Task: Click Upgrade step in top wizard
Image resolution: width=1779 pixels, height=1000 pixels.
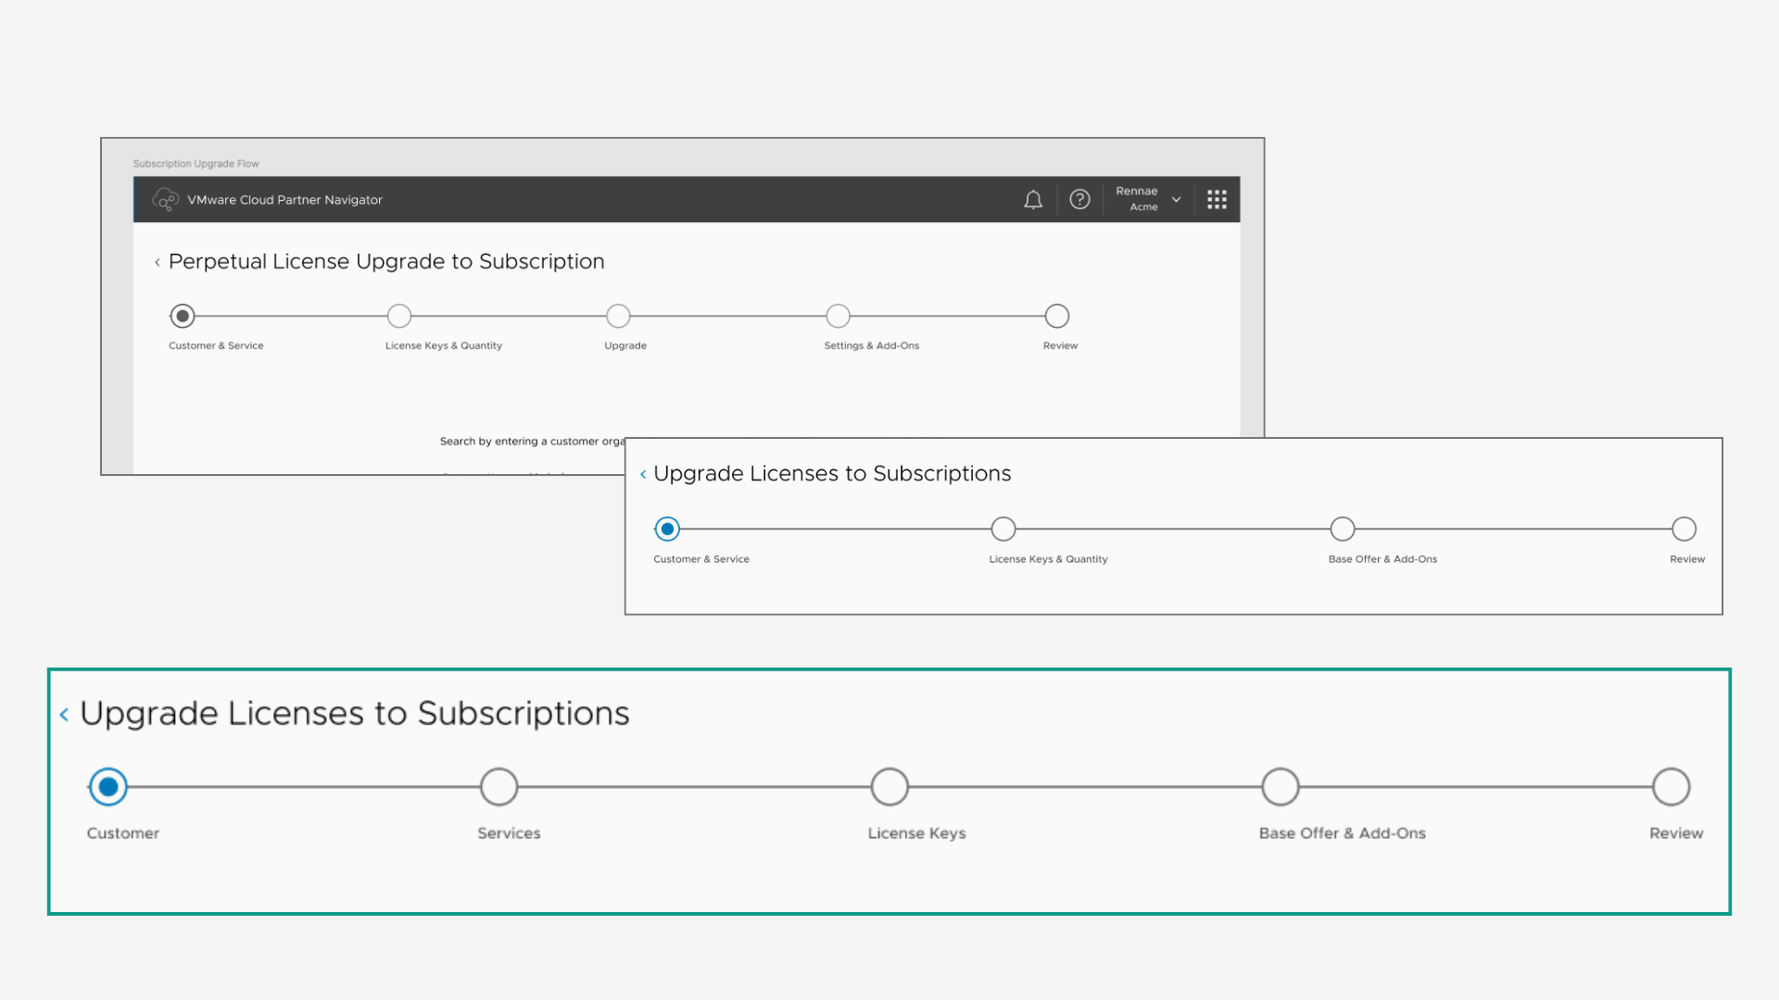Action: pyautogui.click(x=618, y=317)
